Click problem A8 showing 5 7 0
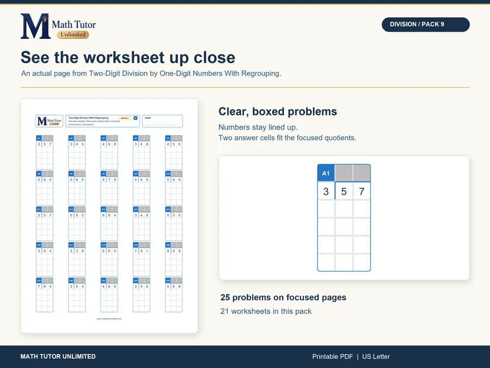 coord(109,188)
